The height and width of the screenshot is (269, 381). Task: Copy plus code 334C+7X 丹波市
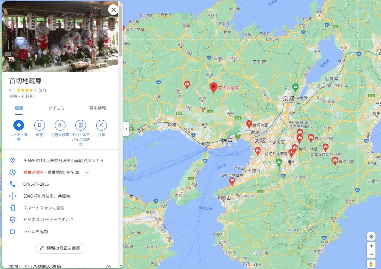(x=47, y=196)
